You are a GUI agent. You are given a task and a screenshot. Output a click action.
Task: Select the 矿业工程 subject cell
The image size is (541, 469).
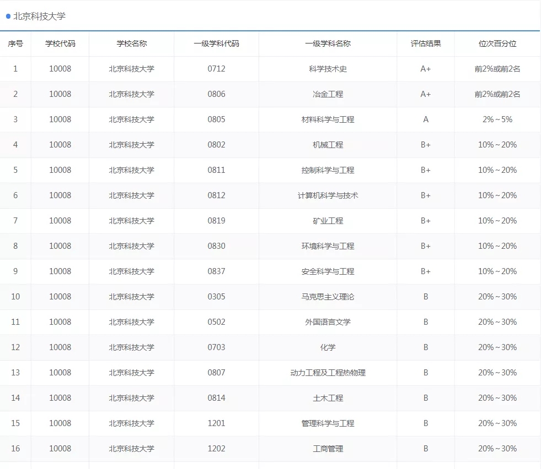pos(328,221)
